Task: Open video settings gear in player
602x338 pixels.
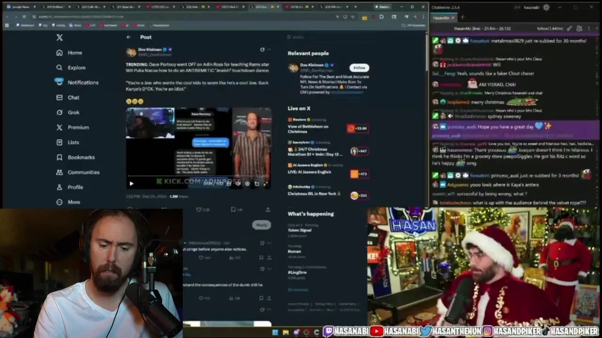Action: [247, 184]
